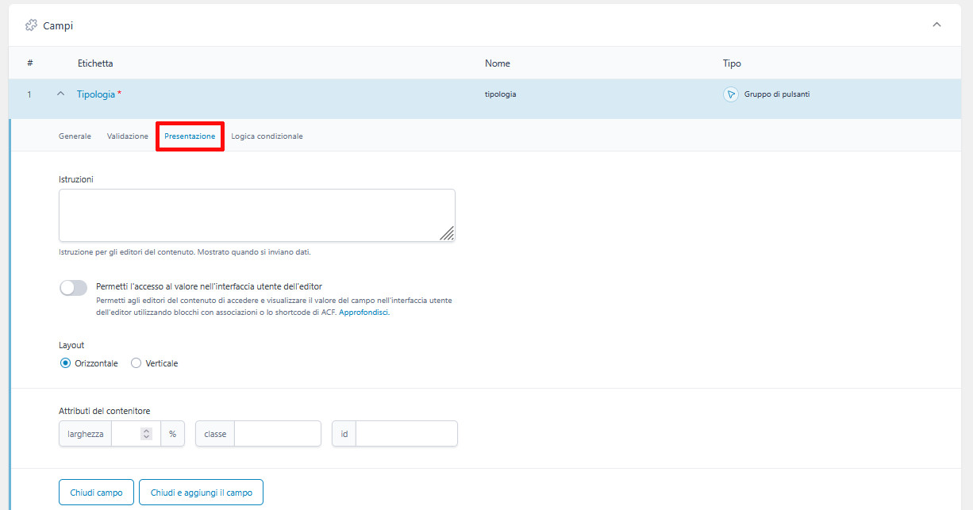Click the 'Gruppo di pulsanti' type text
This screenshot has height=510, width=973.
777,94
